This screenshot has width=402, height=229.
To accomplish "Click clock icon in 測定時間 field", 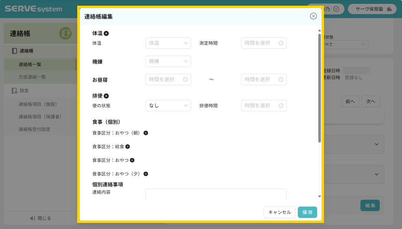I will (x=281, y=43).
